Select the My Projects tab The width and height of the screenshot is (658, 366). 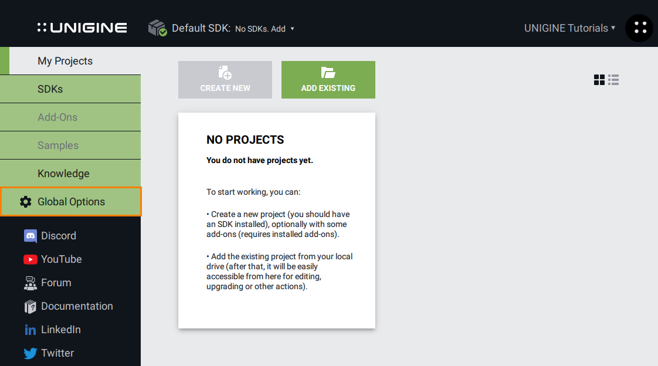point(65,61)
